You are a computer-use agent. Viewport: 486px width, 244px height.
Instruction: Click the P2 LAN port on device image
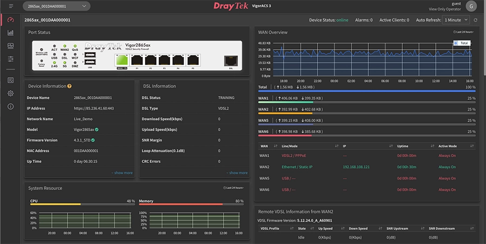click(151, 60)
